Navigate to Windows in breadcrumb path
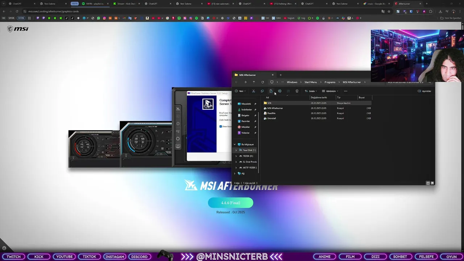Viewport: 464px width, 261px height. coord(292,82)
